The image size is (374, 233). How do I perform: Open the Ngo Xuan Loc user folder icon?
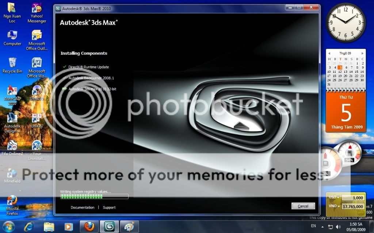12,12
